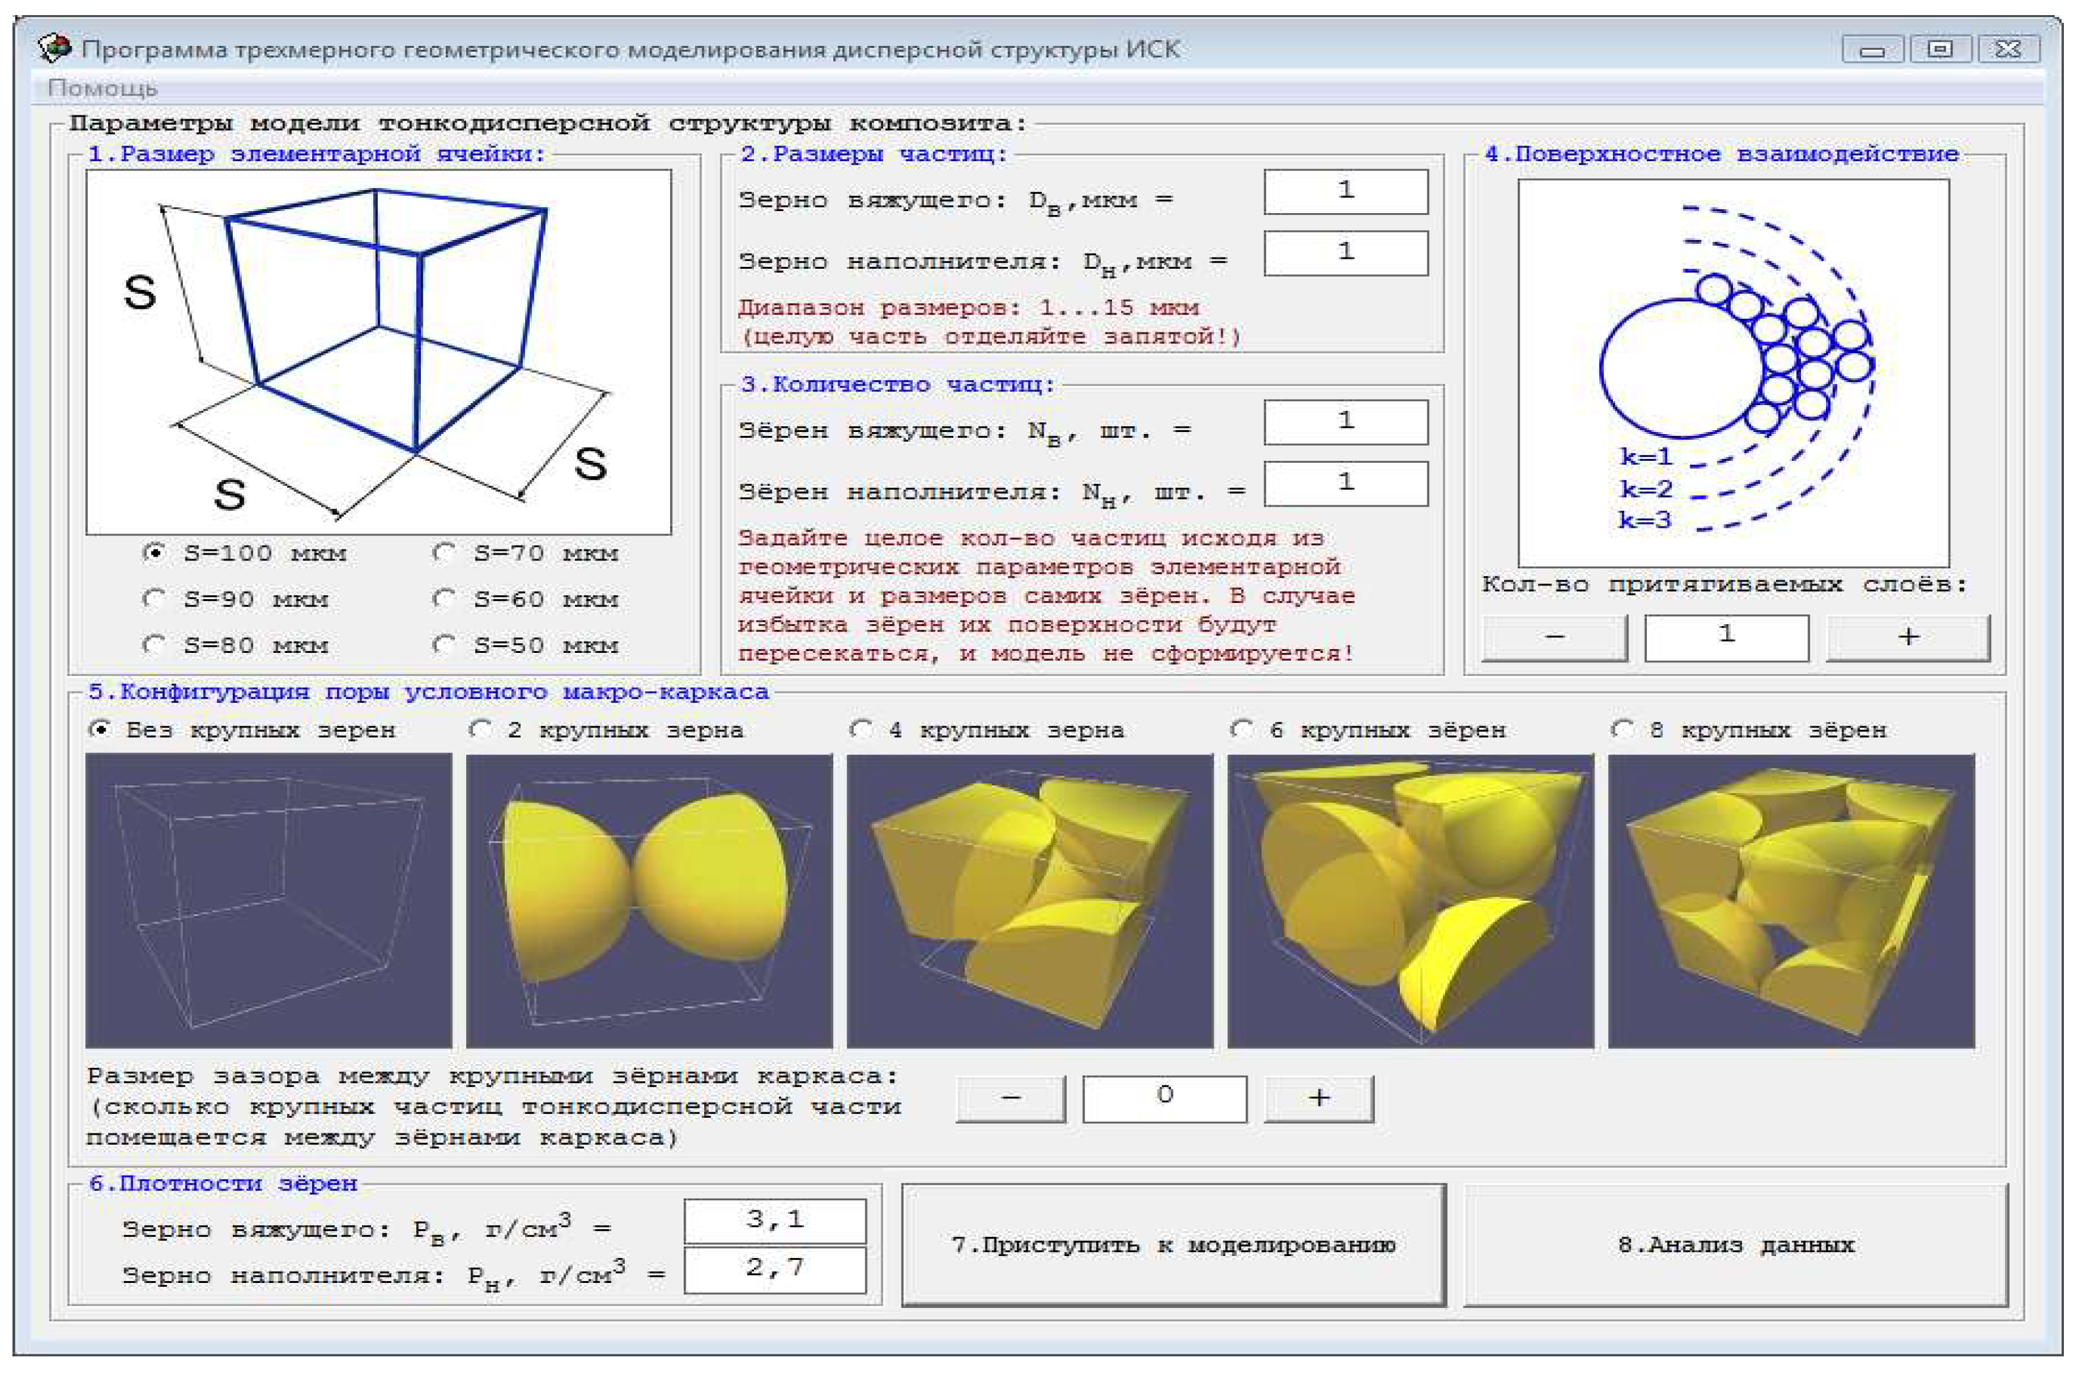Select S=70 мкм cell size

(525, 553)
